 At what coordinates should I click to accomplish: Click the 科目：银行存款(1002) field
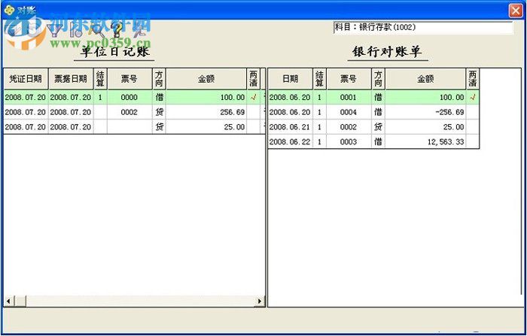coord(423,28)
